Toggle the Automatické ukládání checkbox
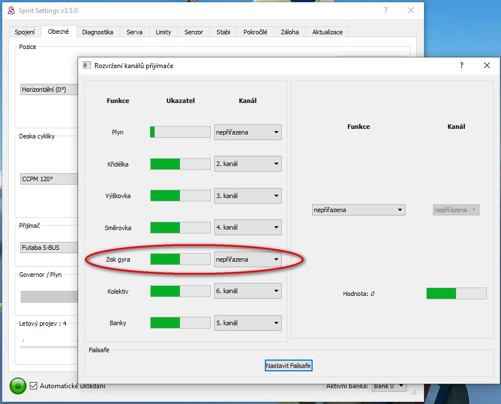501x404 pixels. coord(33,386)
